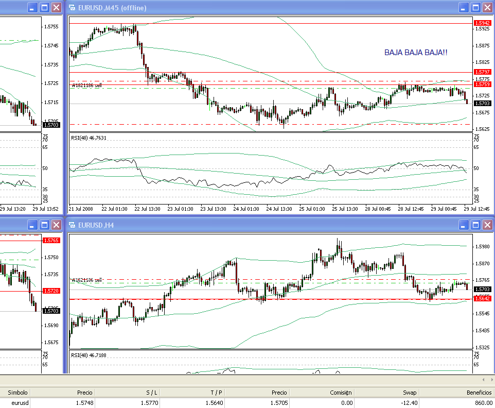The width and height of the screenshot is (495, 408).
Task: Close the lower-left partially visible chart window
Action: pyautogui.click(x=57, y=225)
